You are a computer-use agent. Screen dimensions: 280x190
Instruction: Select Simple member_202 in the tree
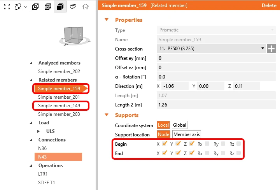tap(59, 71)
